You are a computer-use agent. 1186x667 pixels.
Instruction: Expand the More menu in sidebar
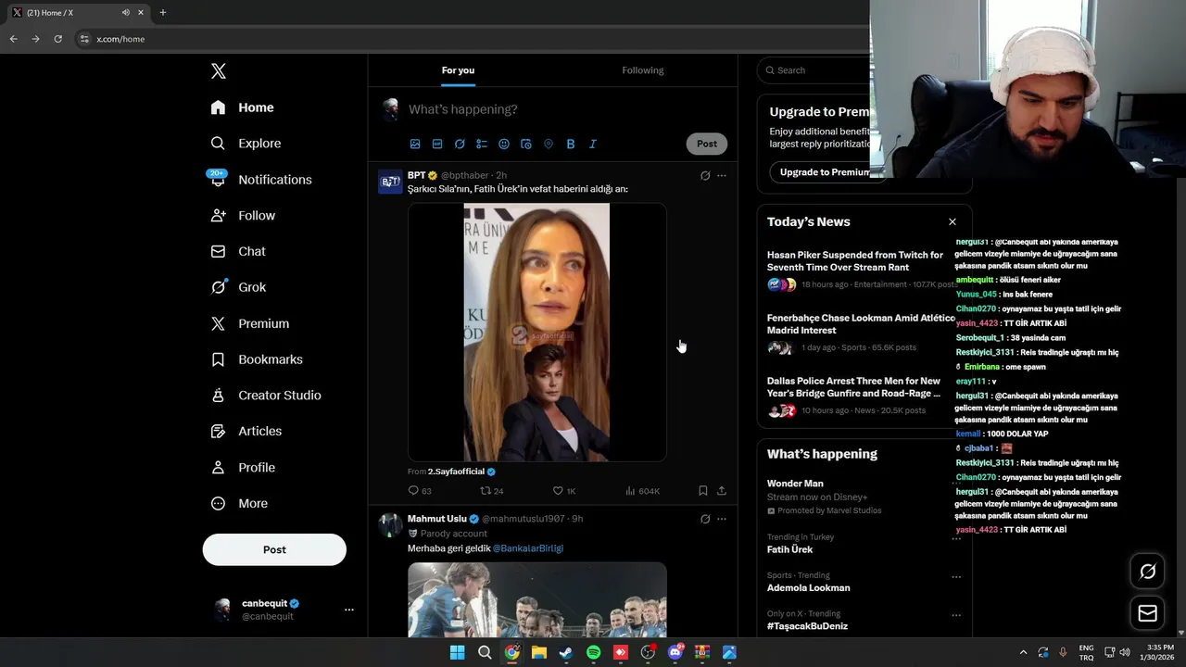[x=239, y=504]
